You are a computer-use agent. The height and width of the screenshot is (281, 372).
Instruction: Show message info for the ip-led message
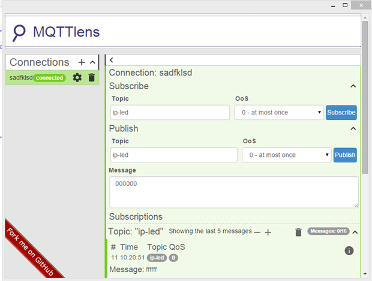click(349, 250)
